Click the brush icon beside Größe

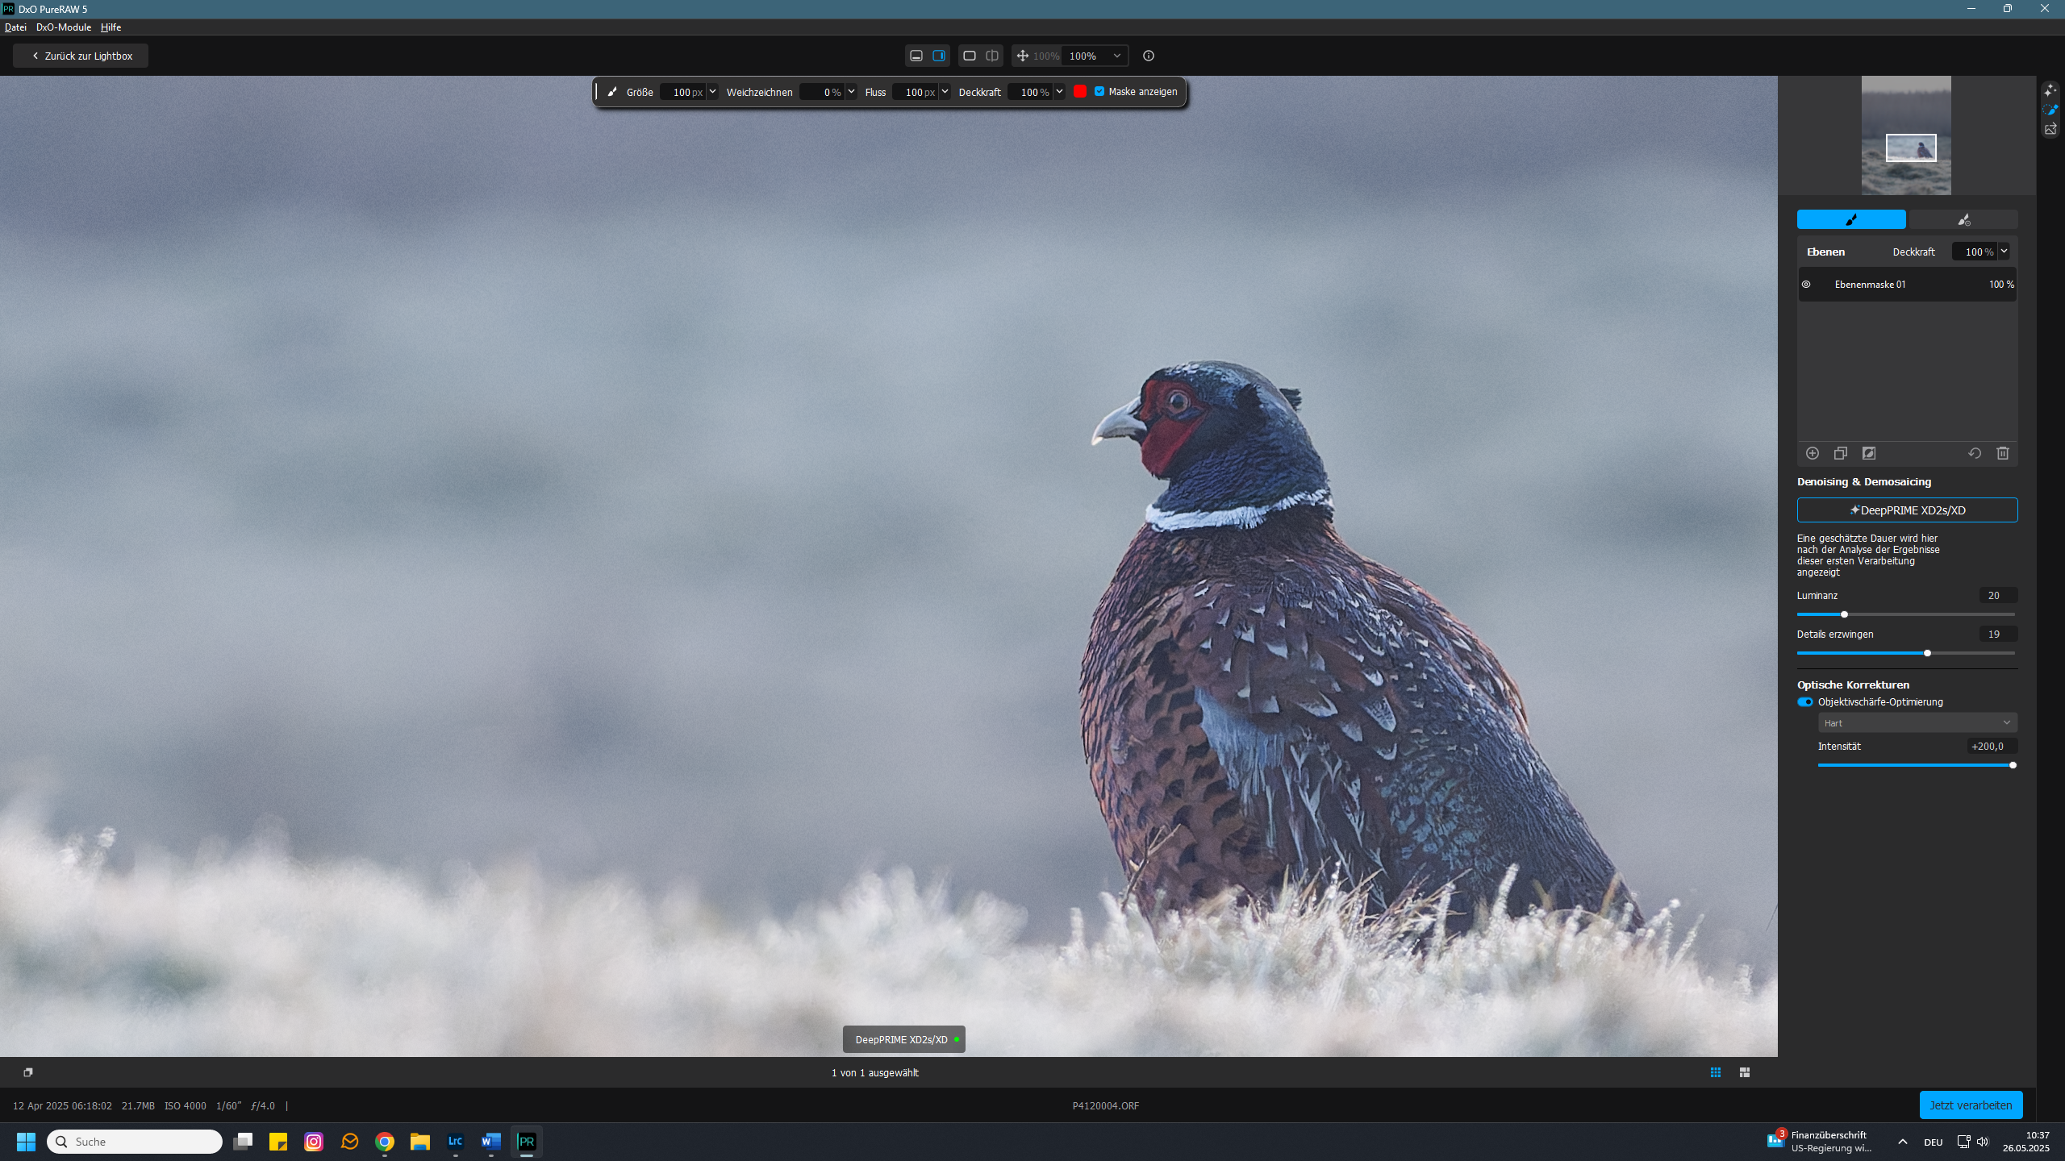pos(612,92)
